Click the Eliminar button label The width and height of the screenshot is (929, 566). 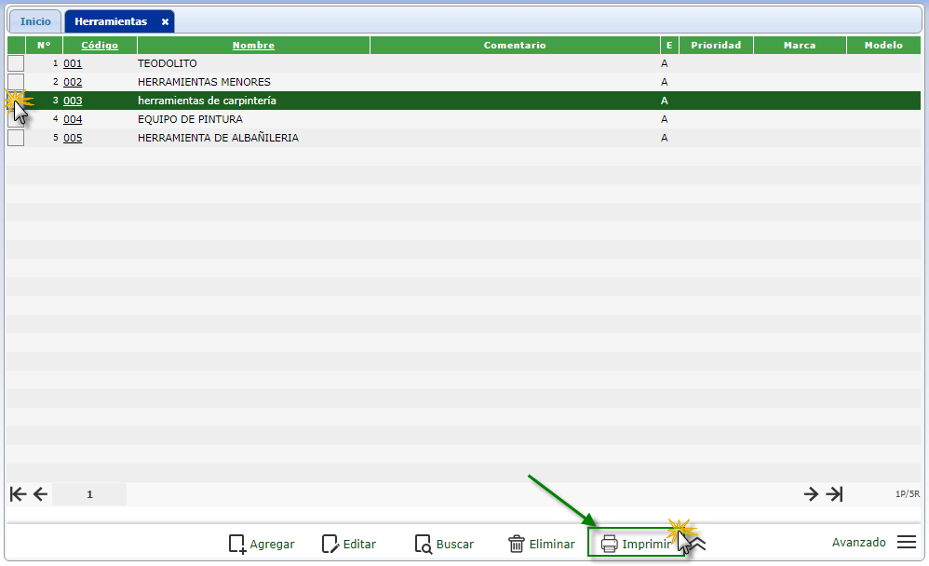(x=552, y=544)
